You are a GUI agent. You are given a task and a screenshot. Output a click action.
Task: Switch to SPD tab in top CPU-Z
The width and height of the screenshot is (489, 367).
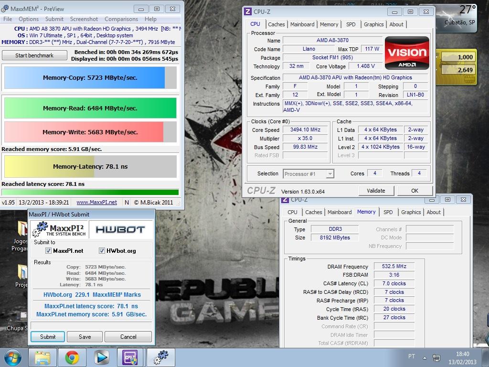[x=351, y=24]
